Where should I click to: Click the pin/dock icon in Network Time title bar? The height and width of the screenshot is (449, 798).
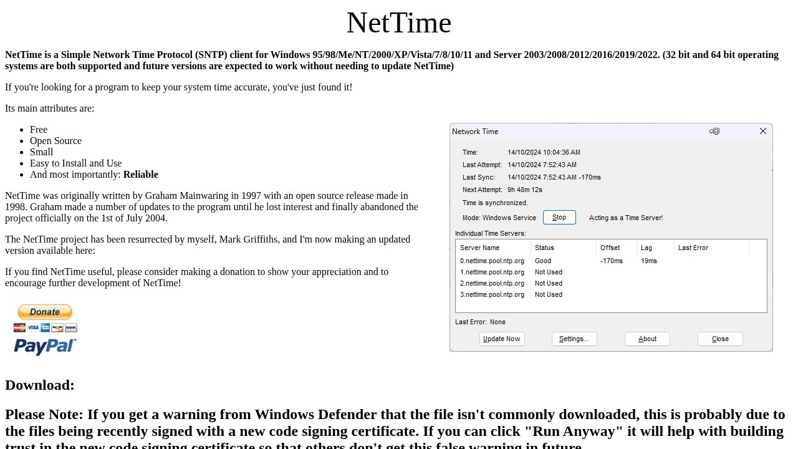click(x=714, y=131)
